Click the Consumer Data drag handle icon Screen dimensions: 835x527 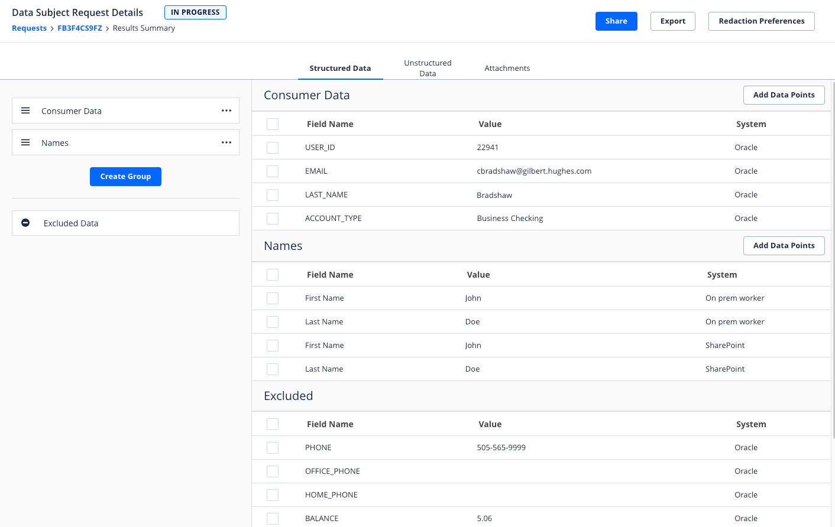pos(25,110)
